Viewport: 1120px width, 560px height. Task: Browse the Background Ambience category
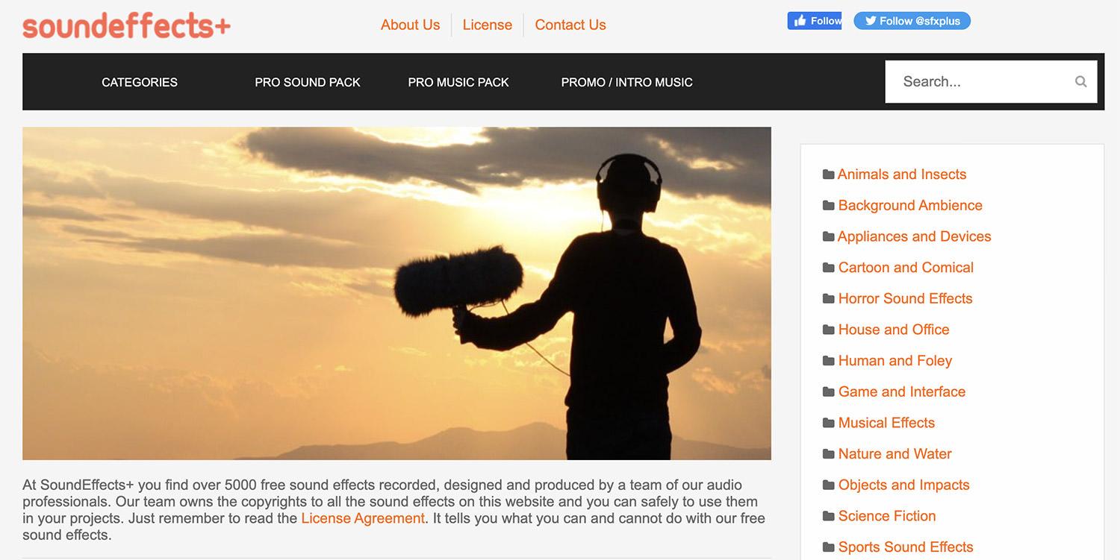coord(909,205)
